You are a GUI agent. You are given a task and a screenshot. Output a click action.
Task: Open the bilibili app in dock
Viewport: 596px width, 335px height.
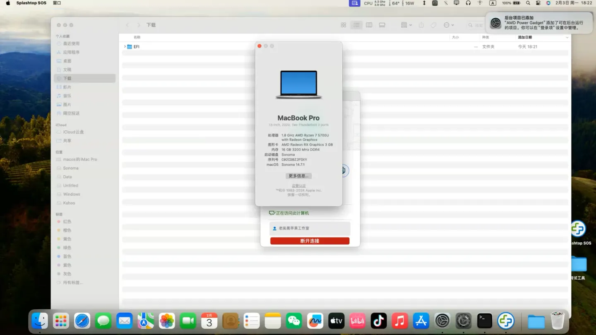[357, 321]
